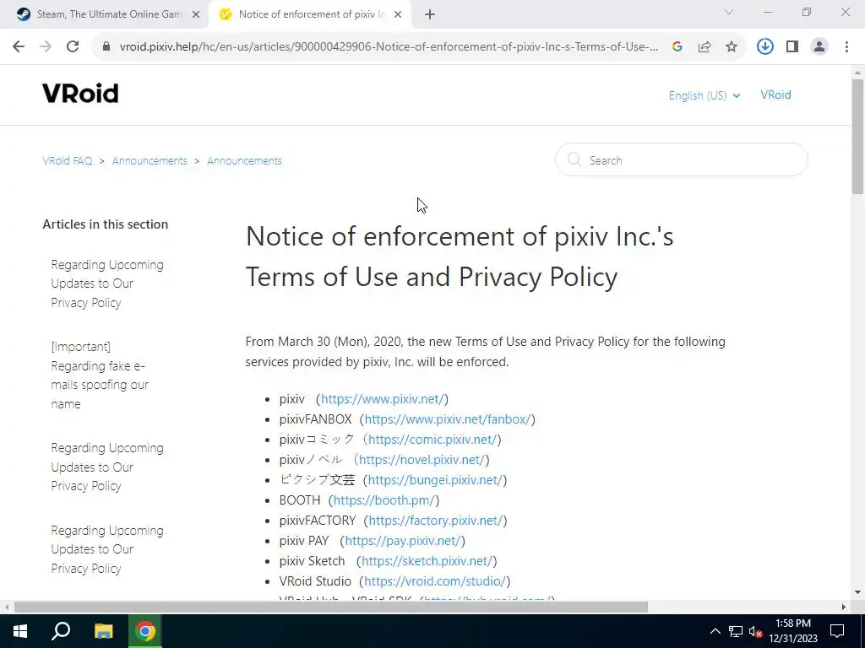Screen dimensions: 865x648
Task: Click the network tray icon
Action: click(736, 631)
